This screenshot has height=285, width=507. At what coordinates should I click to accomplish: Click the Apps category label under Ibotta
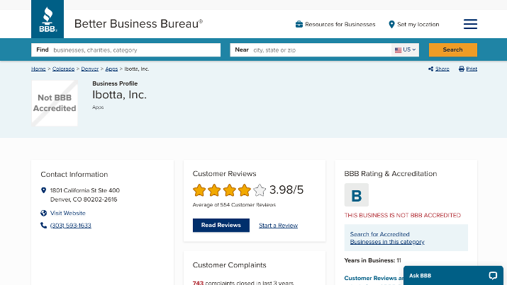click(x=98, y=107)
